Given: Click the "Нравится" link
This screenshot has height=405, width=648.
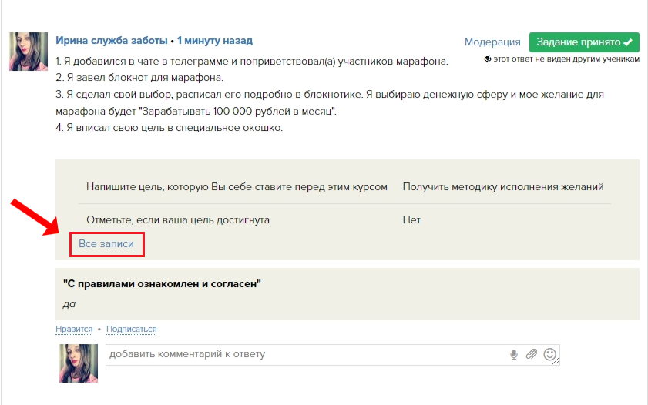Looking at the screenshot, I should click(x=74, y=329).
